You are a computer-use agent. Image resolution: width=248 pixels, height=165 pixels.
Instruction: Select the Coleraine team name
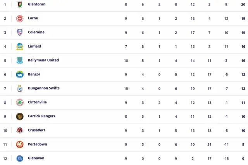tap(36, 32)
